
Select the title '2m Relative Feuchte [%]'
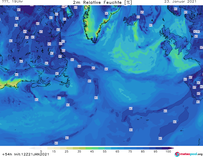pyautogui.click(x=102, y=2)
